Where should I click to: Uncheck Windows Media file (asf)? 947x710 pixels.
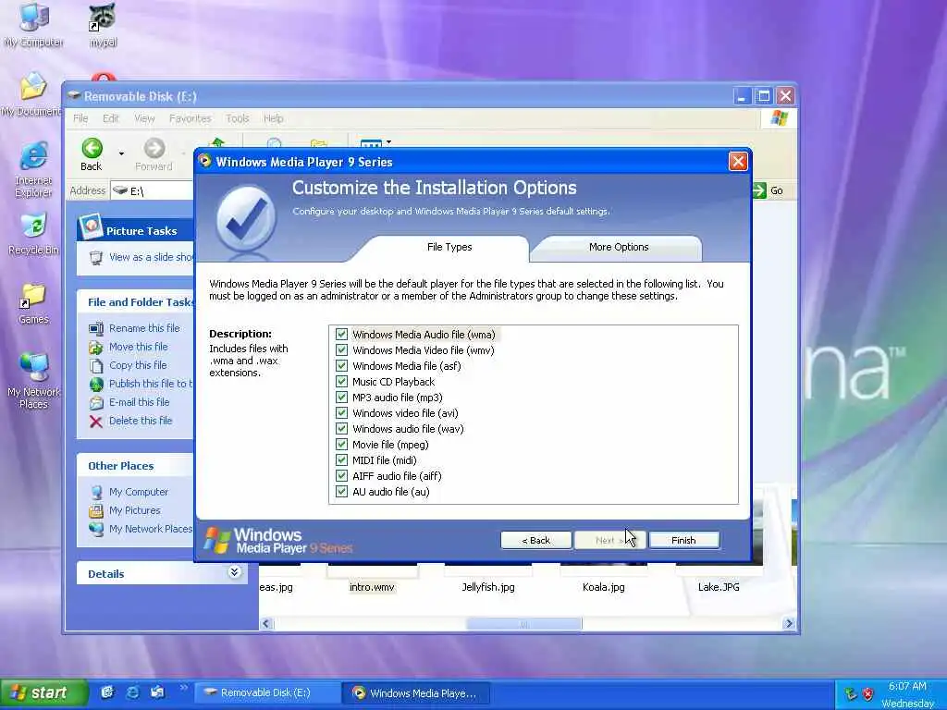click(342, 366)
